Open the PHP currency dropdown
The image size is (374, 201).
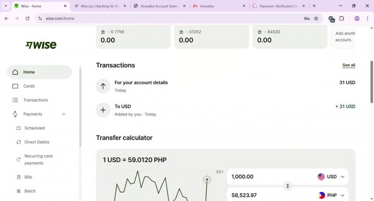(x=331, y=195)
